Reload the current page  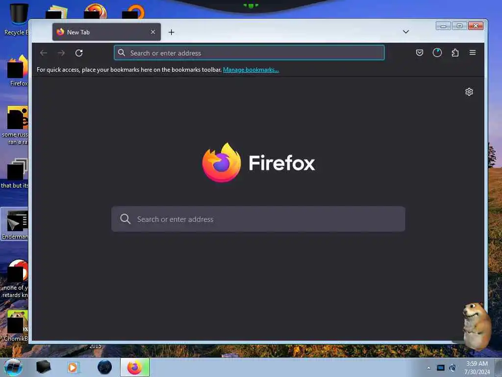(79, 53)
